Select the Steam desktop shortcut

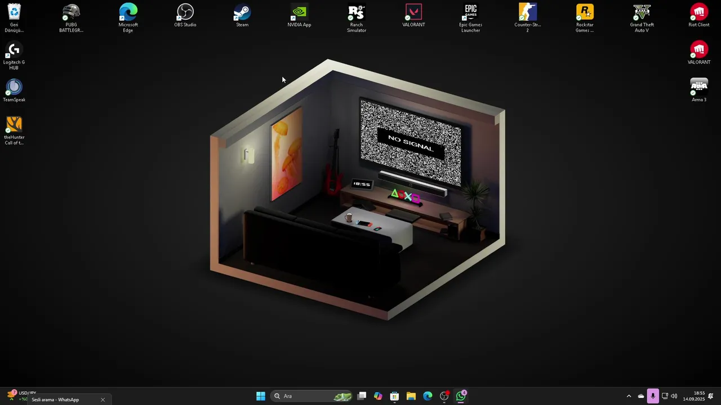click(242, 15)
